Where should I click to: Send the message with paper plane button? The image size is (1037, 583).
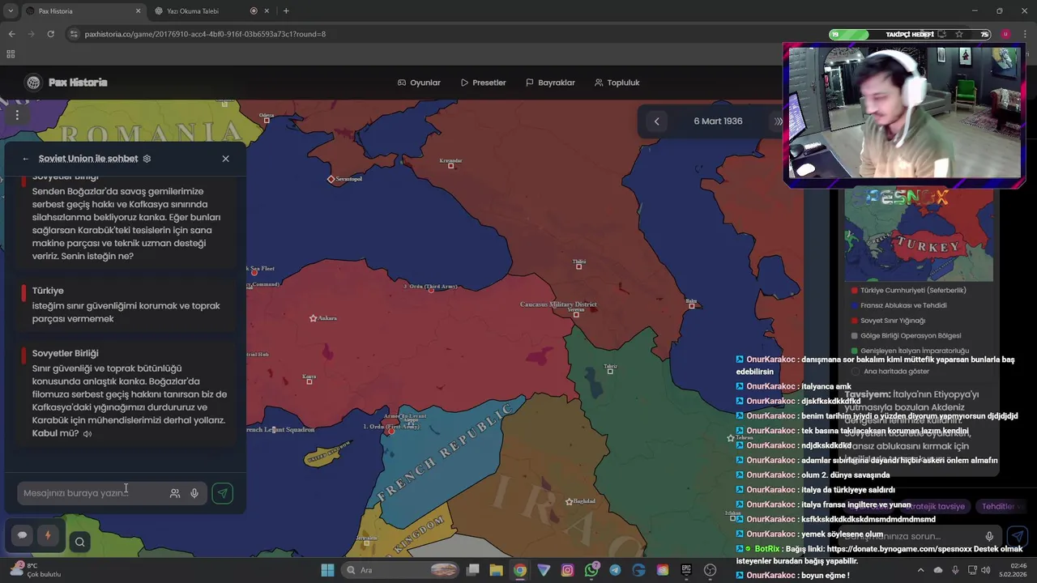[x=222, y=493]
